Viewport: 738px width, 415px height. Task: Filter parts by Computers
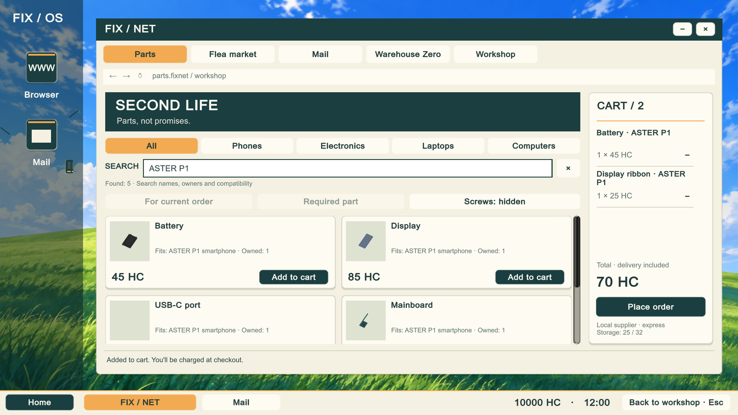tap(534, 146)
